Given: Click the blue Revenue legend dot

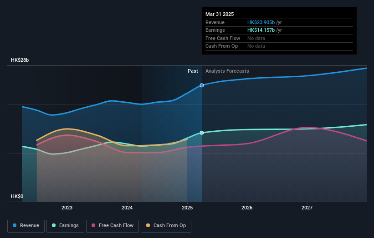Looking at the screenshot, I should click(x=15, y=225).
